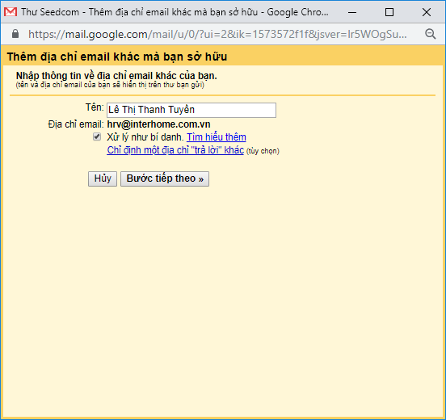Viewport: 446px width, 420px height.
Task: Click the 'Nhập thông tin về địa chỉ email' heading
Action: [x=116, y=76]
